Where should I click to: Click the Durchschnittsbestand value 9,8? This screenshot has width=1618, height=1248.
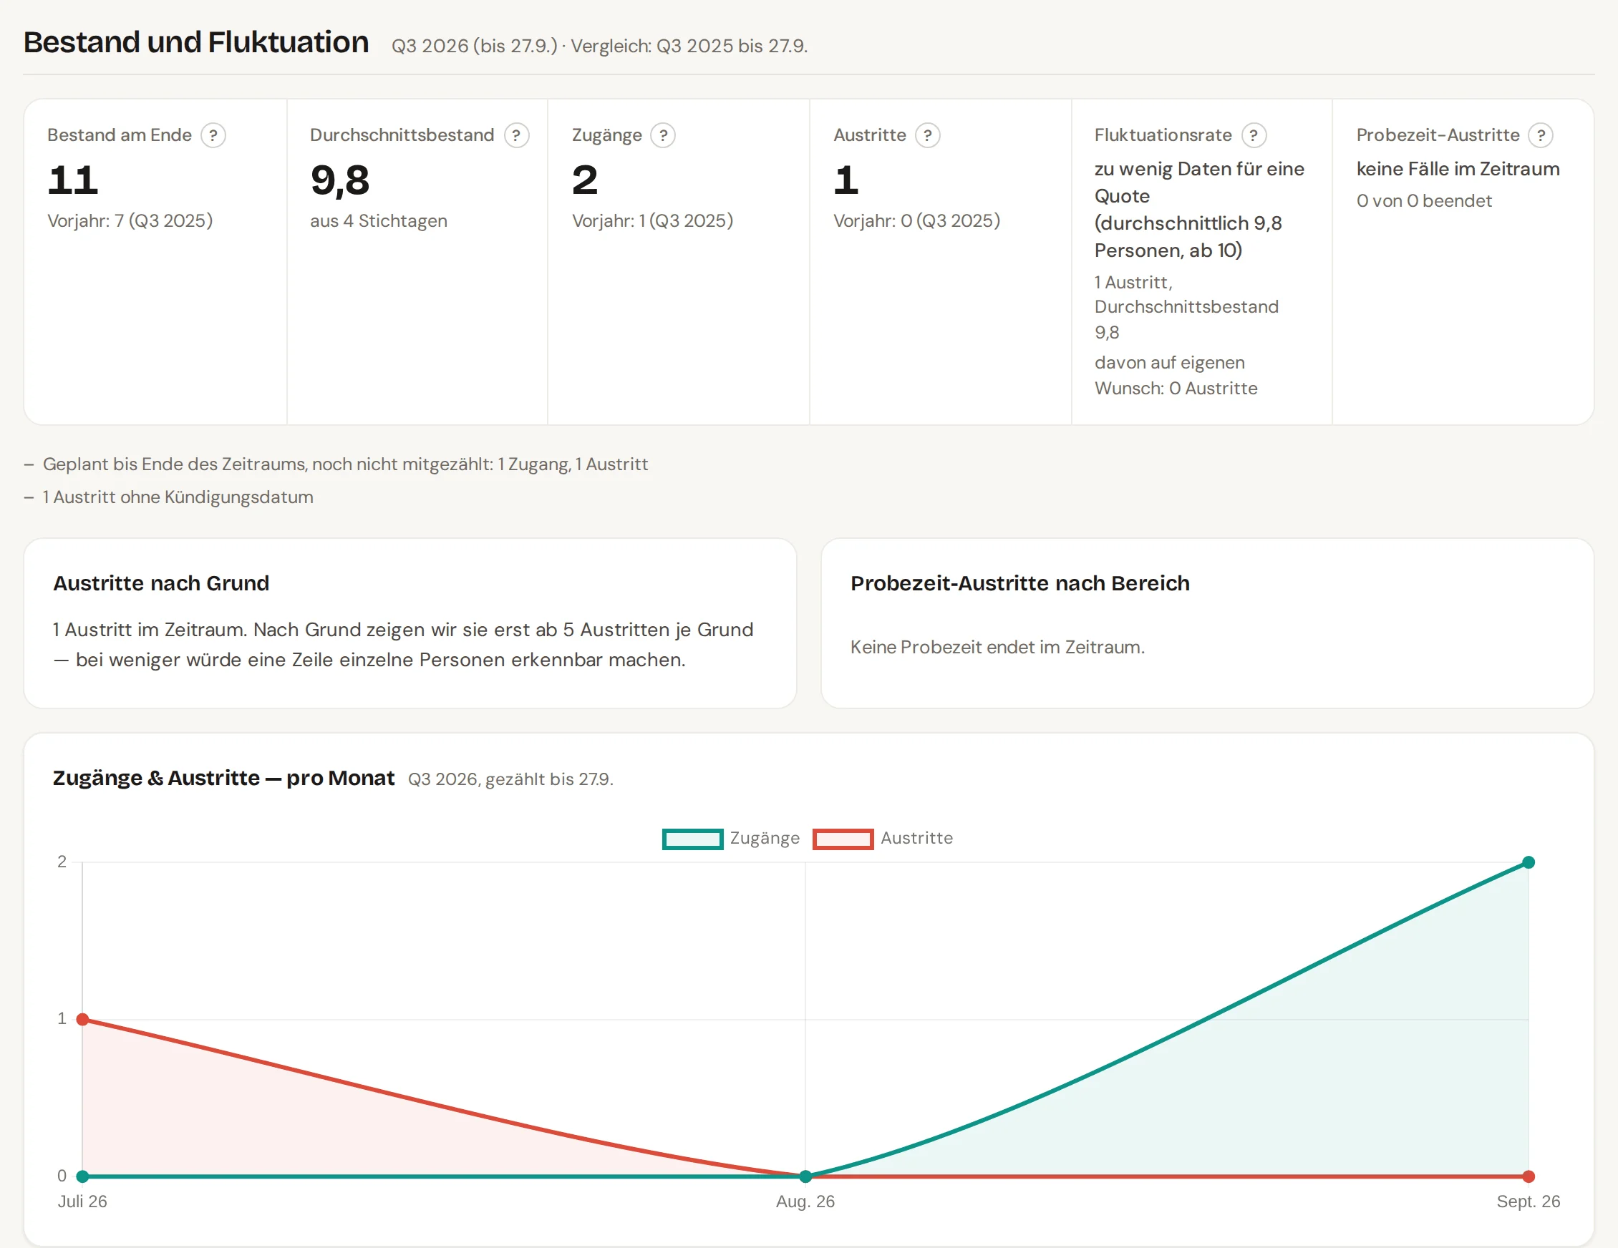[x=339, y=180]
